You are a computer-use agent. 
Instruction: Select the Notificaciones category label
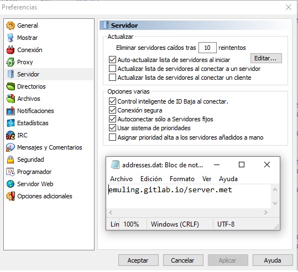35,111
